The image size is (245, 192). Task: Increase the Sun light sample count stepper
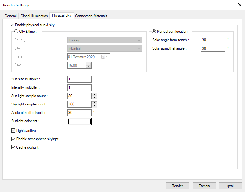click(94, 95)
